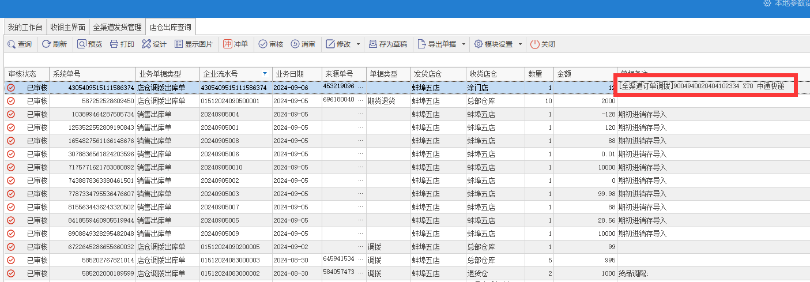Toggle 显示图片 show pictures
The width and height of the screenshot is (810, 282).
[x=194, y=44]
